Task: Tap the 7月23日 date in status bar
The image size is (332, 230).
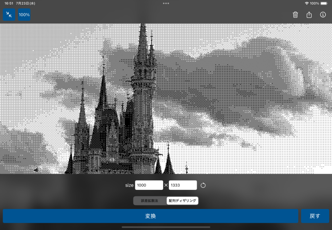Action: [26, 3]
